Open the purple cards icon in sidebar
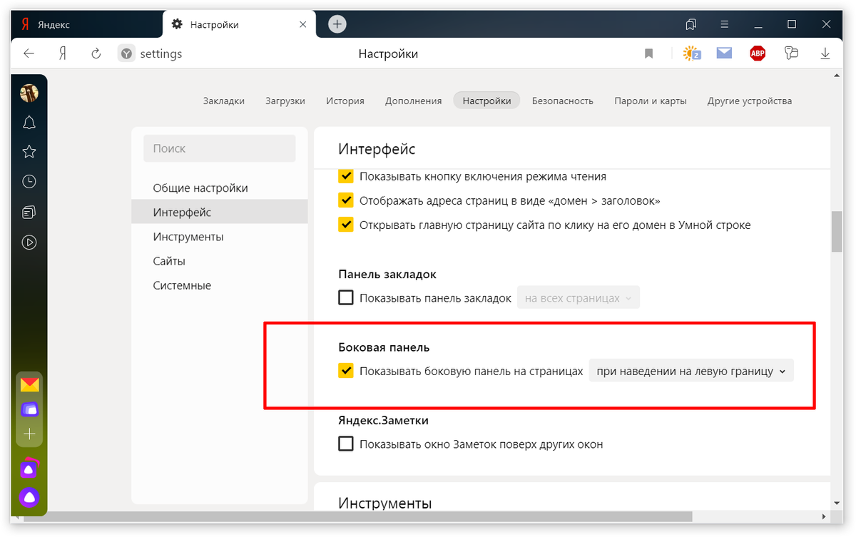The image size is (856, 537). (29, 409)
